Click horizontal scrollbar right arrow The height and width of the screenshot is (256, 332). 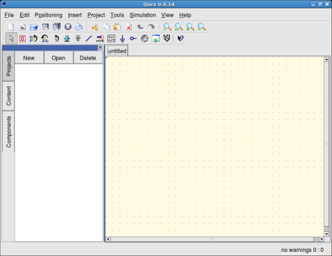coord(322,239)
